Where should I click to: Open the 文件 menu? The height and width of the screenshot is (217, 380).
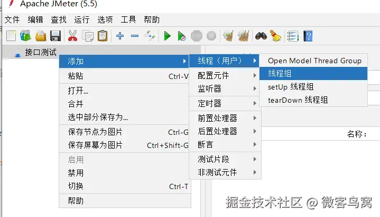12,19
